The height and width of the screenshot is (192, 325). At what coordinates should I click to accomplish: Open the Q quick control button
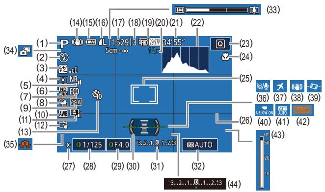tap(220, 43)
